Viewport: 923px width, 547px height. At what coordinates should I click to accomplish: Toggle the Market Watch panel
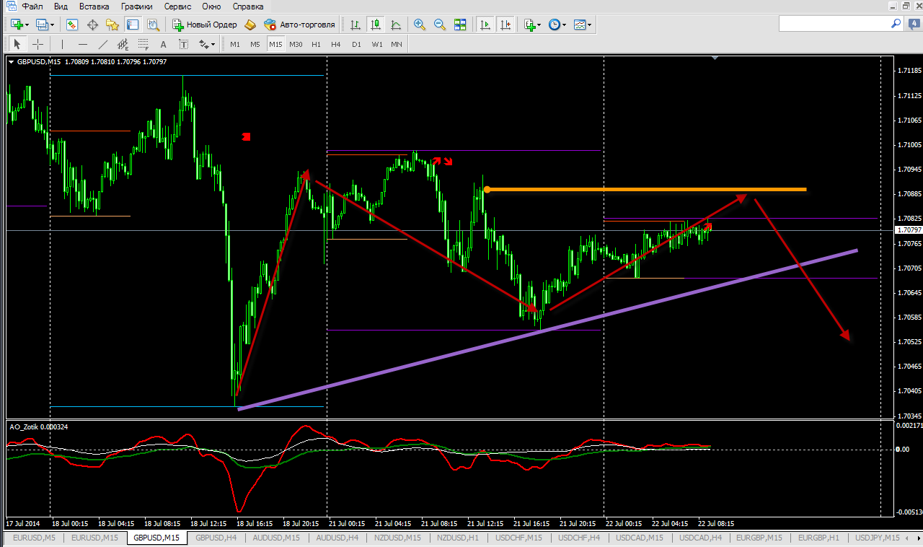(72, 25)
